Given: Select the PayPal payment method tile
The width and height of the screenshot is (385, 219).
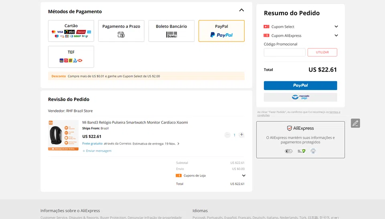Looking at the screenshot, I should click(221, 31).
